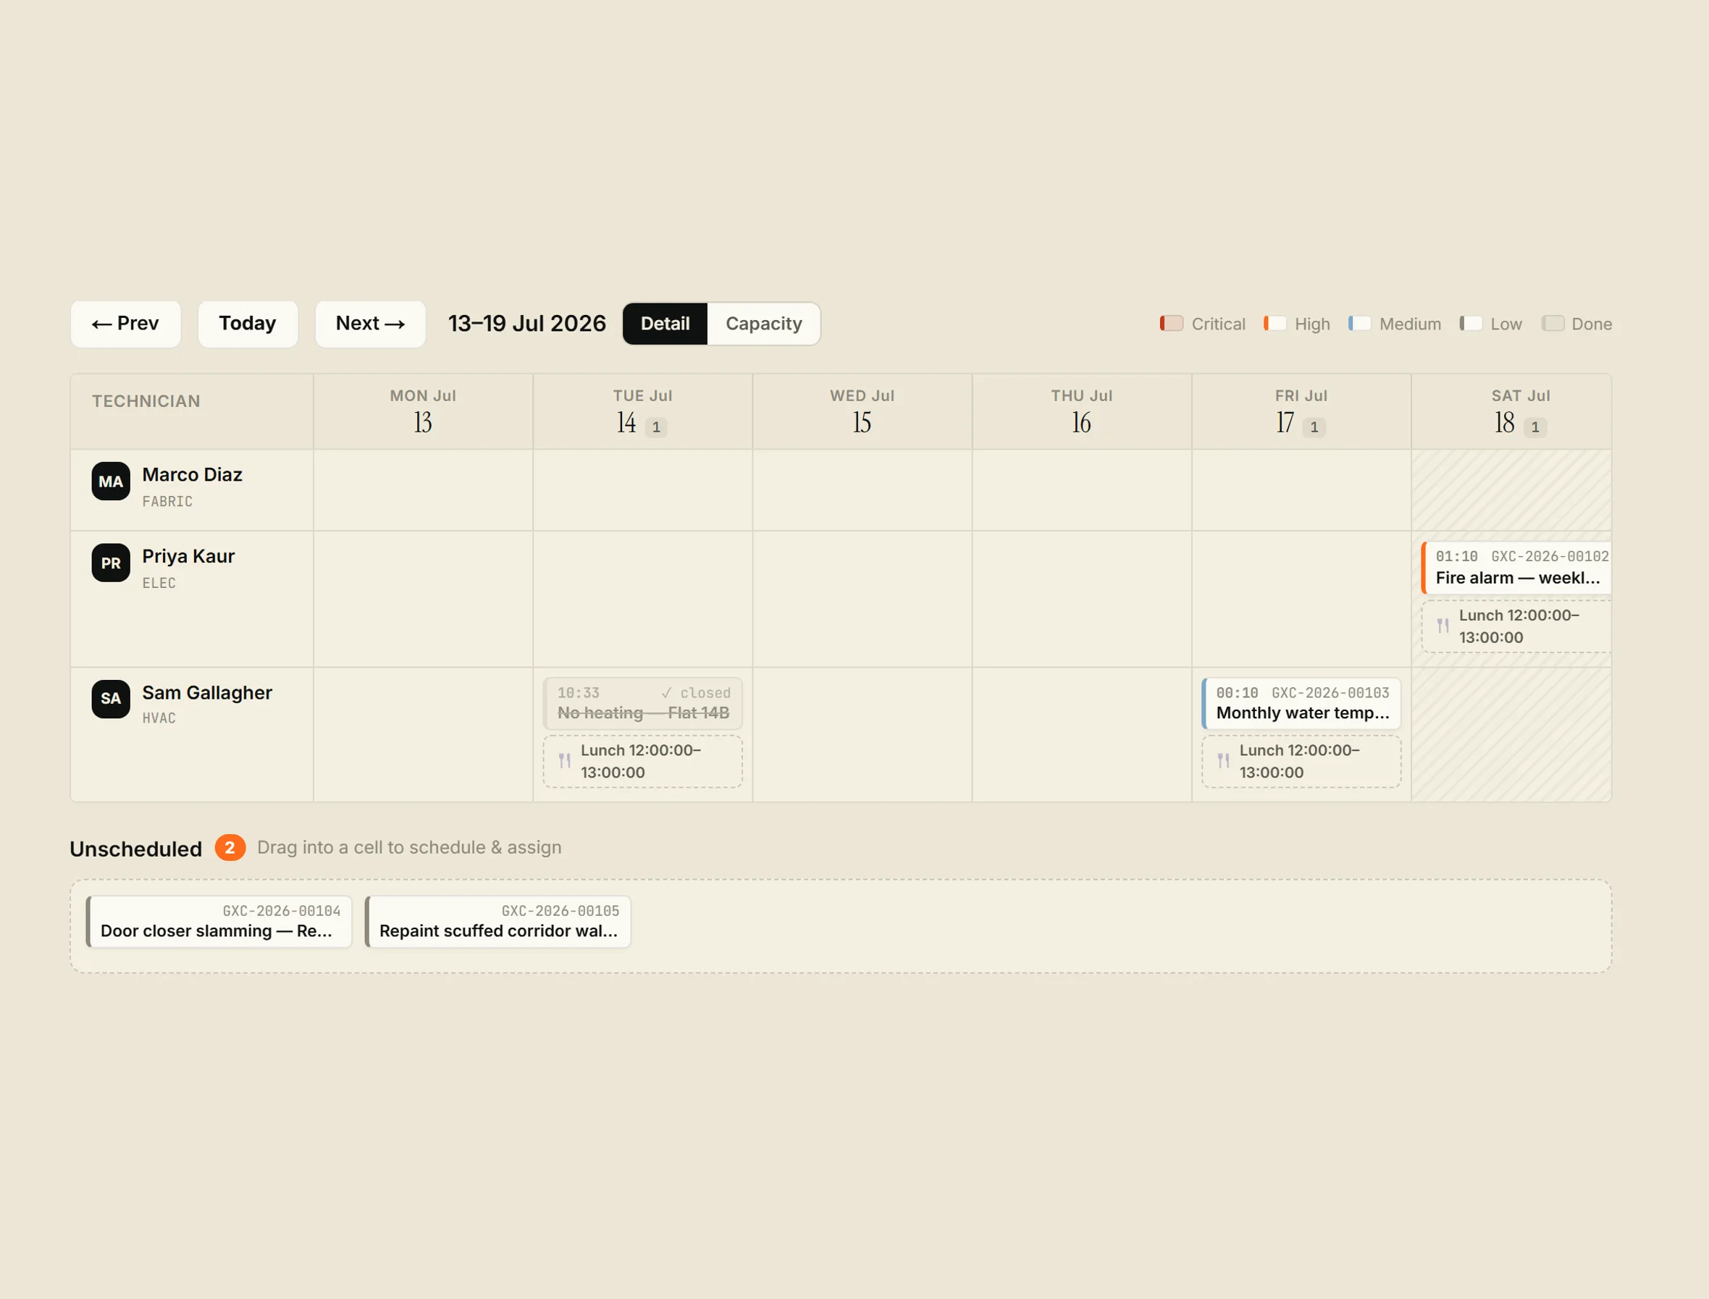Click the Low priority legend swatch

(x=1471, y=323)
